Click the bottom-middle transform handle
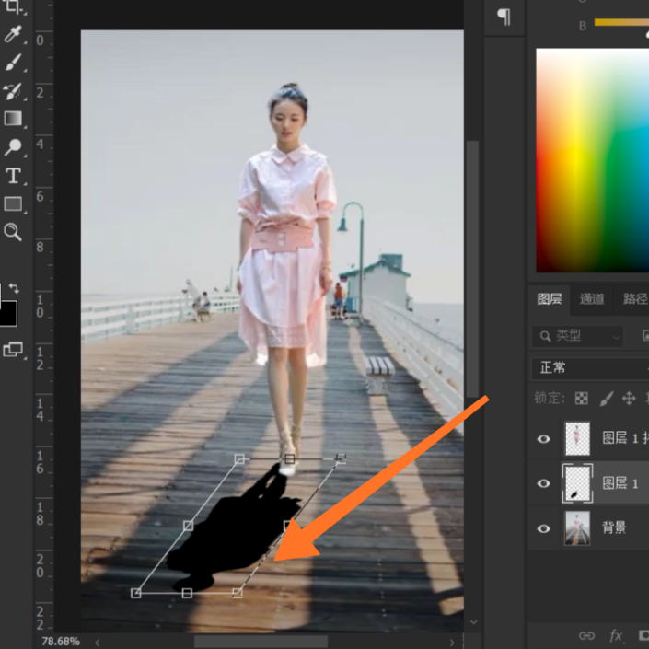This screenshot has width=649, height=649. [x=187, y=593]
